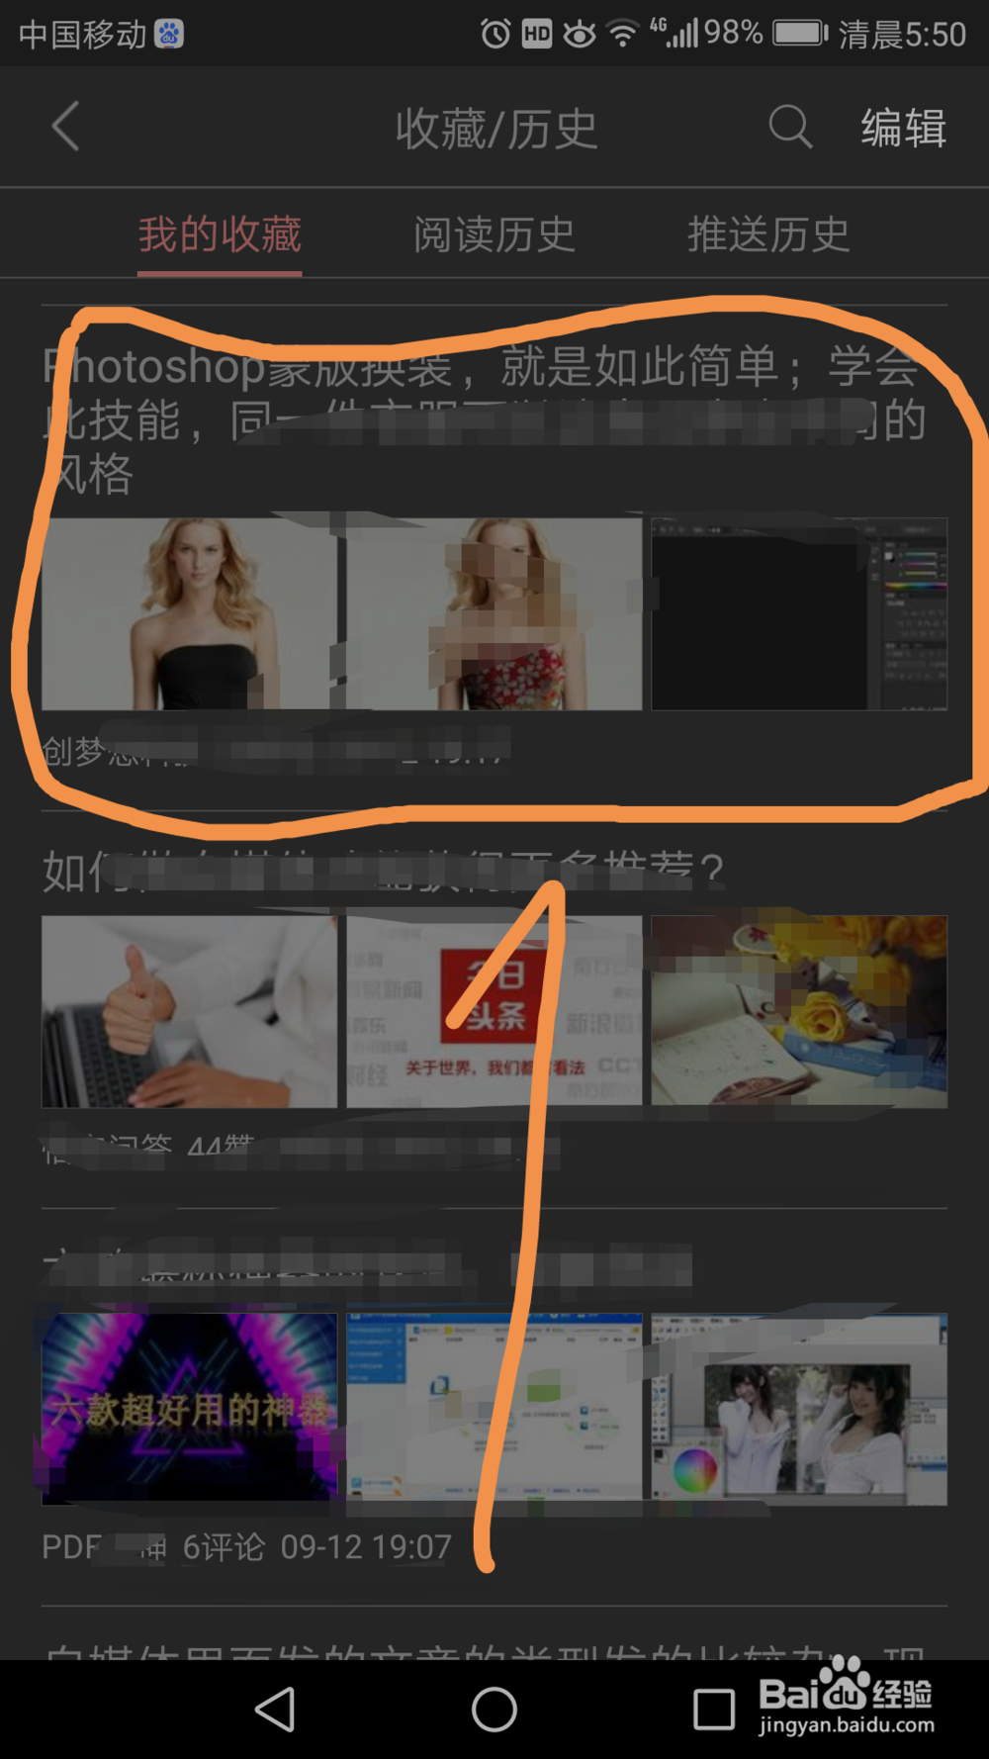The height and width of the screenshot is (1759, 989).
Task: Switch to the 阅读历史 tab
Action: 494,234
